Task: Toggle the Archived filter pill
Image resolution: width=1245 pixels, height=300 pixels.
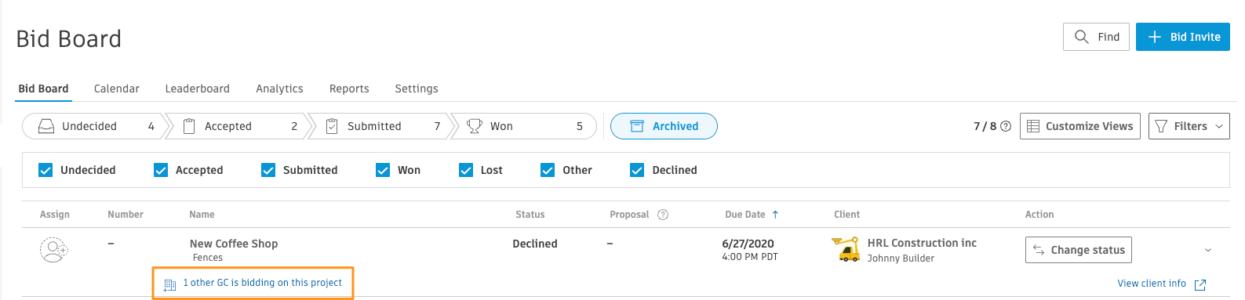Action: pos(664,126)
